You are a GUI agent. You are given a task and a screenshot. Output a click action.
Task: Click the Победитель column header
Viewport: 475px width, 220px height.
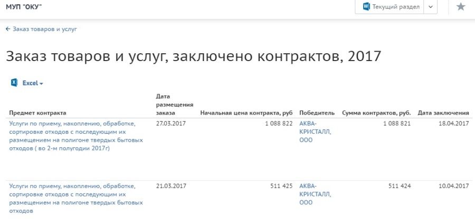pos(317,113)
